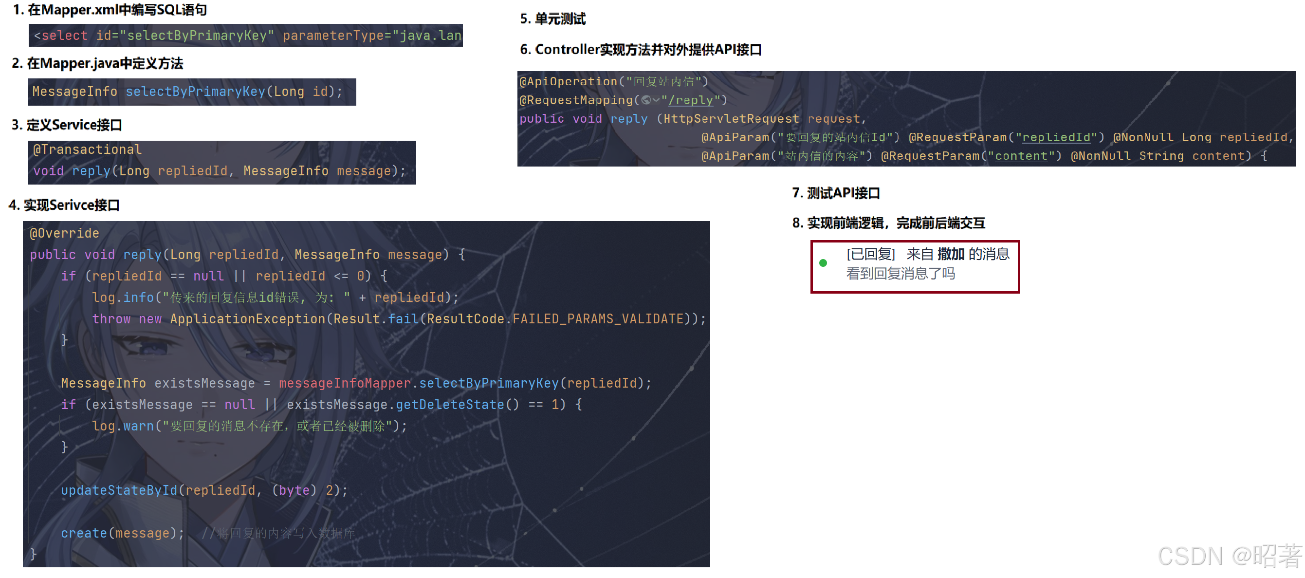
Task: Click the select id="selectByPrimaryKey" code snippet
Action: click(246, 36)
